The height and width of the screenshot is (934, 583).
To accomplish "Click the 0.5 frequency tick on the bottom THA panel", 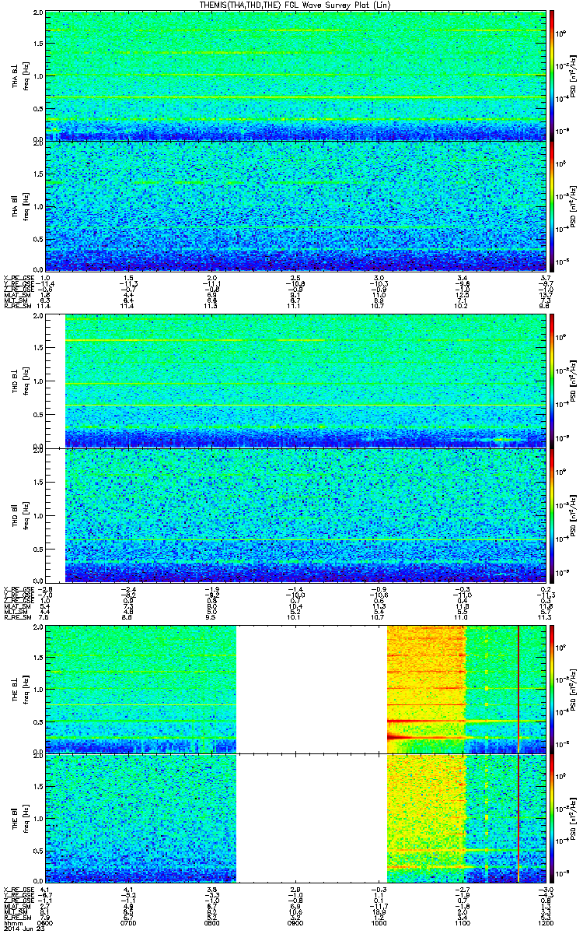I will [x=38, y=241].
